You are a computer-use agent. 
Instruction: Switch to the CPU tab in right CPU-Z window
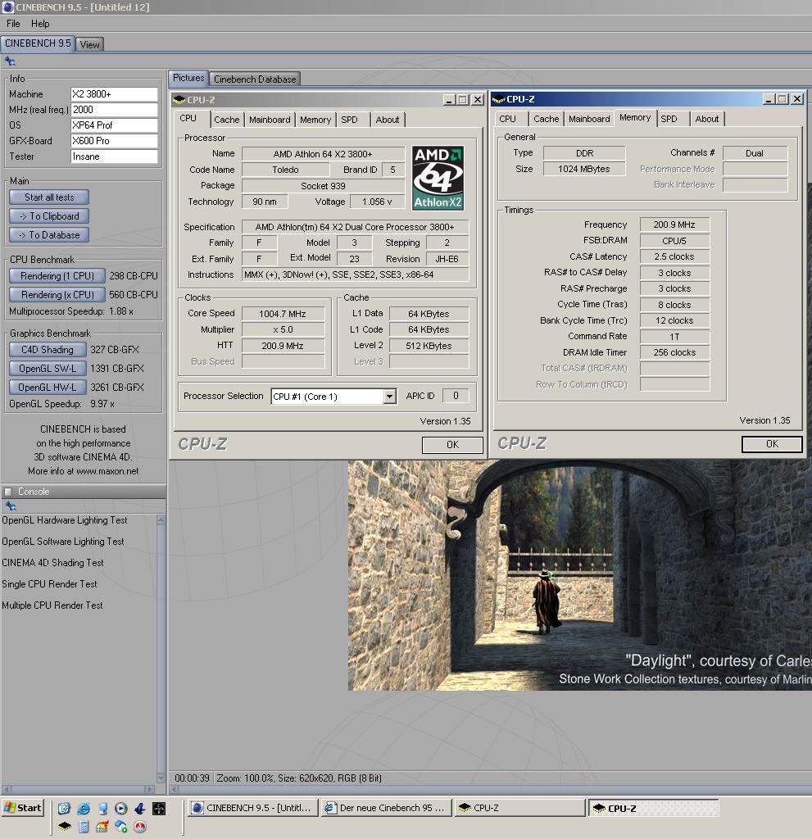click(507, 119)
